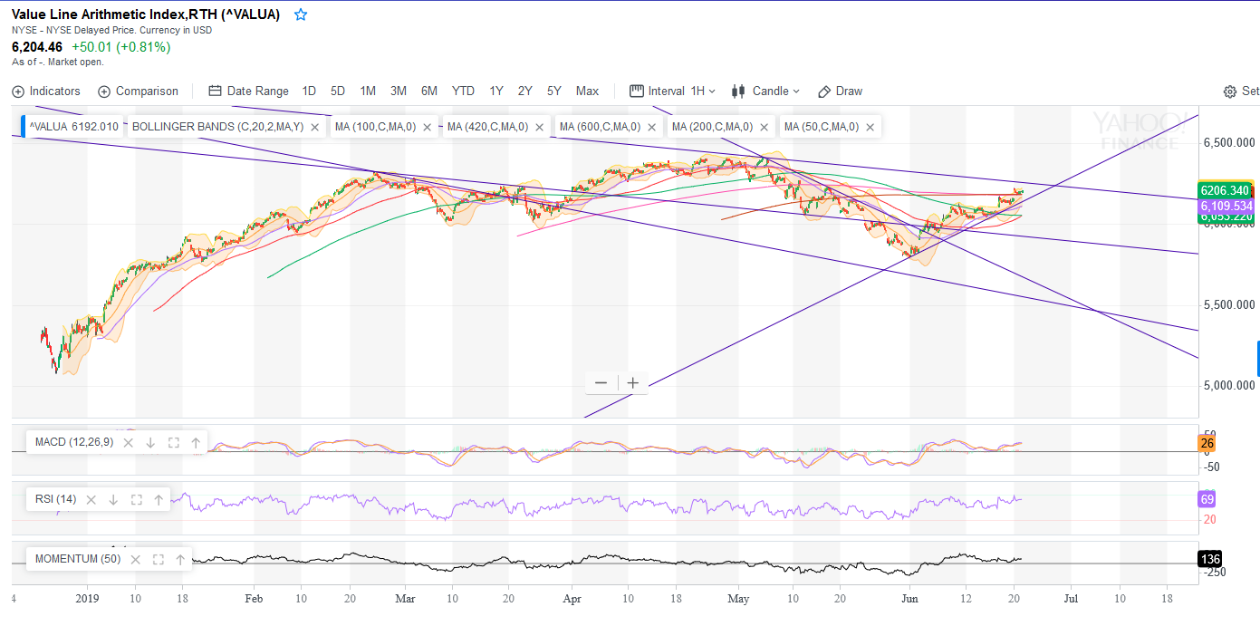Add the symbol to watchlist with star
This screenshot has height=626, width=1260.
[x=301, y=14]
